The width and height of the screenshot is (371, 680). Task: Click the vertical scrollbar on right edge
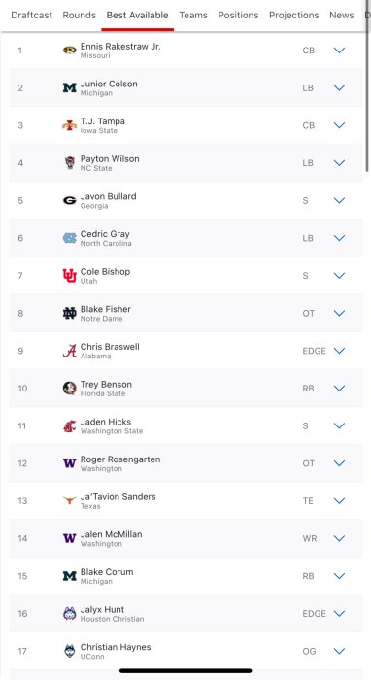click(x=368, y=102)
